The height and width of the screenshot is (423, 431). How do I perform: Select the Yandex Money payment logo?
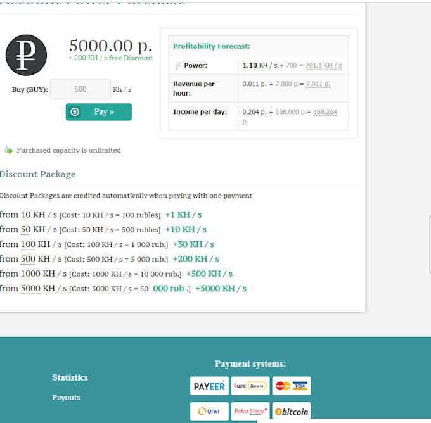(x=250, y=386)
